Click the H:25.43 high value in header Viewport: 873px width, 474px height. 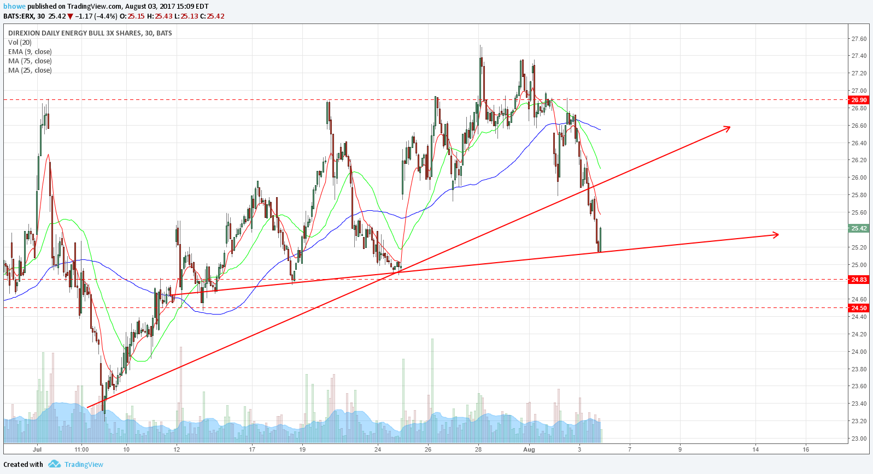[x=160, y=16]
